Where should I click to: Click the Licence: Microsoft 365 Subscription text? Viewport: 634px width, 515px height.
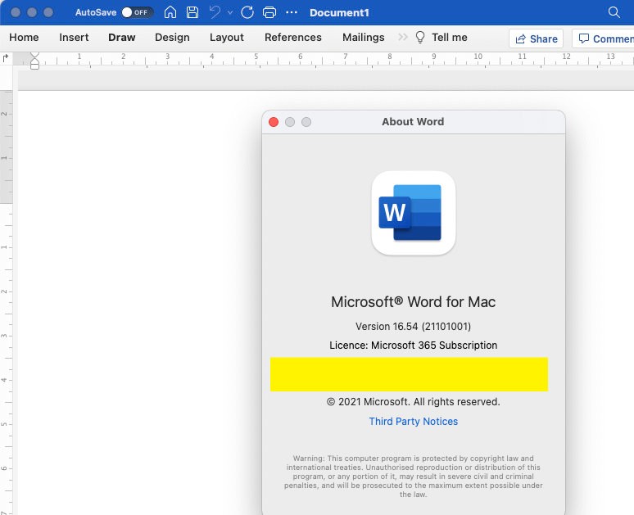[x=413, y=346]
